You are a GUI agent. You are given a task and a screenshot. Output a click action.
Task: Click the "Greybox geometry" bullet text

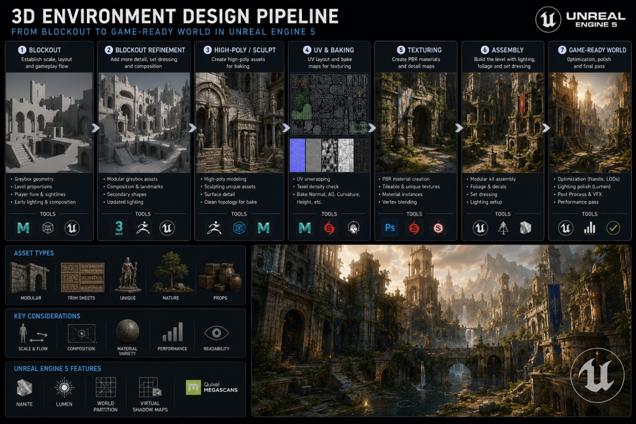34,179
